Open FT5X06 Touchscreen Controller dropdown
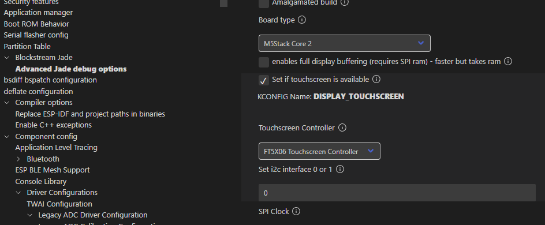 [319, 151]
